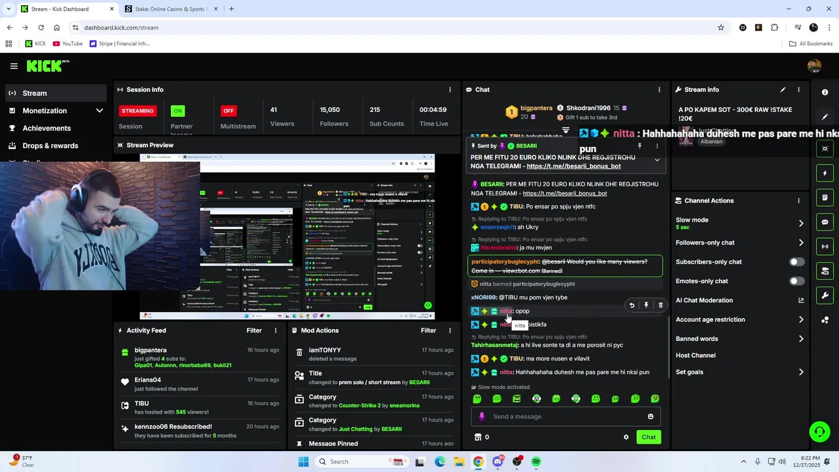Image resolution: width=839 pixels, height=472 pixels.
Task: Open the besarii_bonus_bot Telegram link in pinned message
Action: click(574, 167)
